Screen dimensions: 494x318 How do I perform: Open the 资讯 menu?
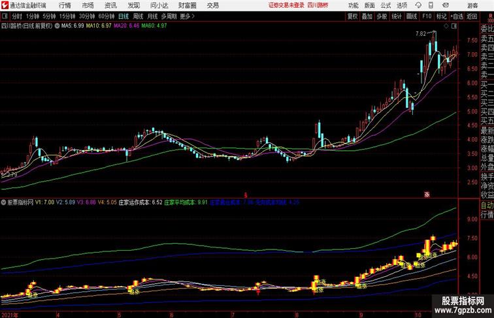110,5
